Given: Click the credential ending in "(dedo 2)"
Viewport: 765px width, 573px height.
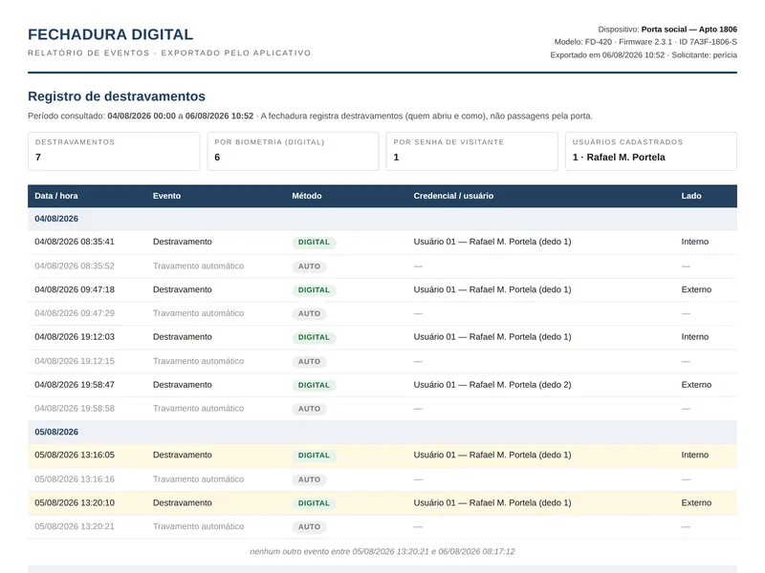Looking at the screenshot, I should tap(492, 385).
